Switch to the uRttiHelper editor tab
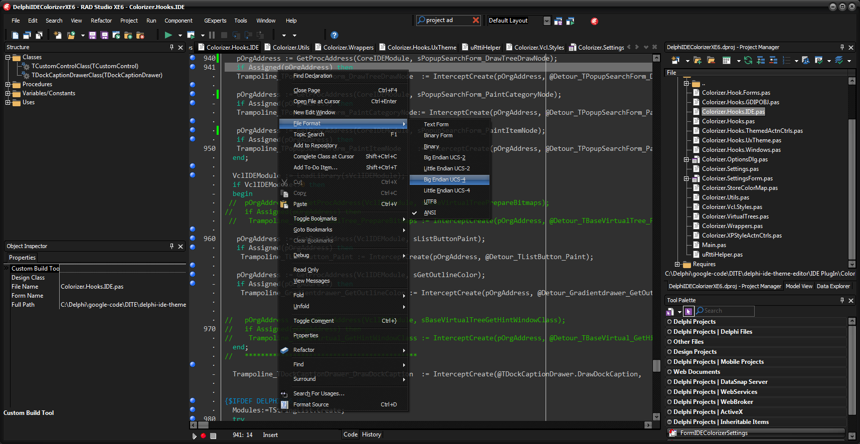The image size is (860, 444). pyautogui.click(x=481, y=48)
